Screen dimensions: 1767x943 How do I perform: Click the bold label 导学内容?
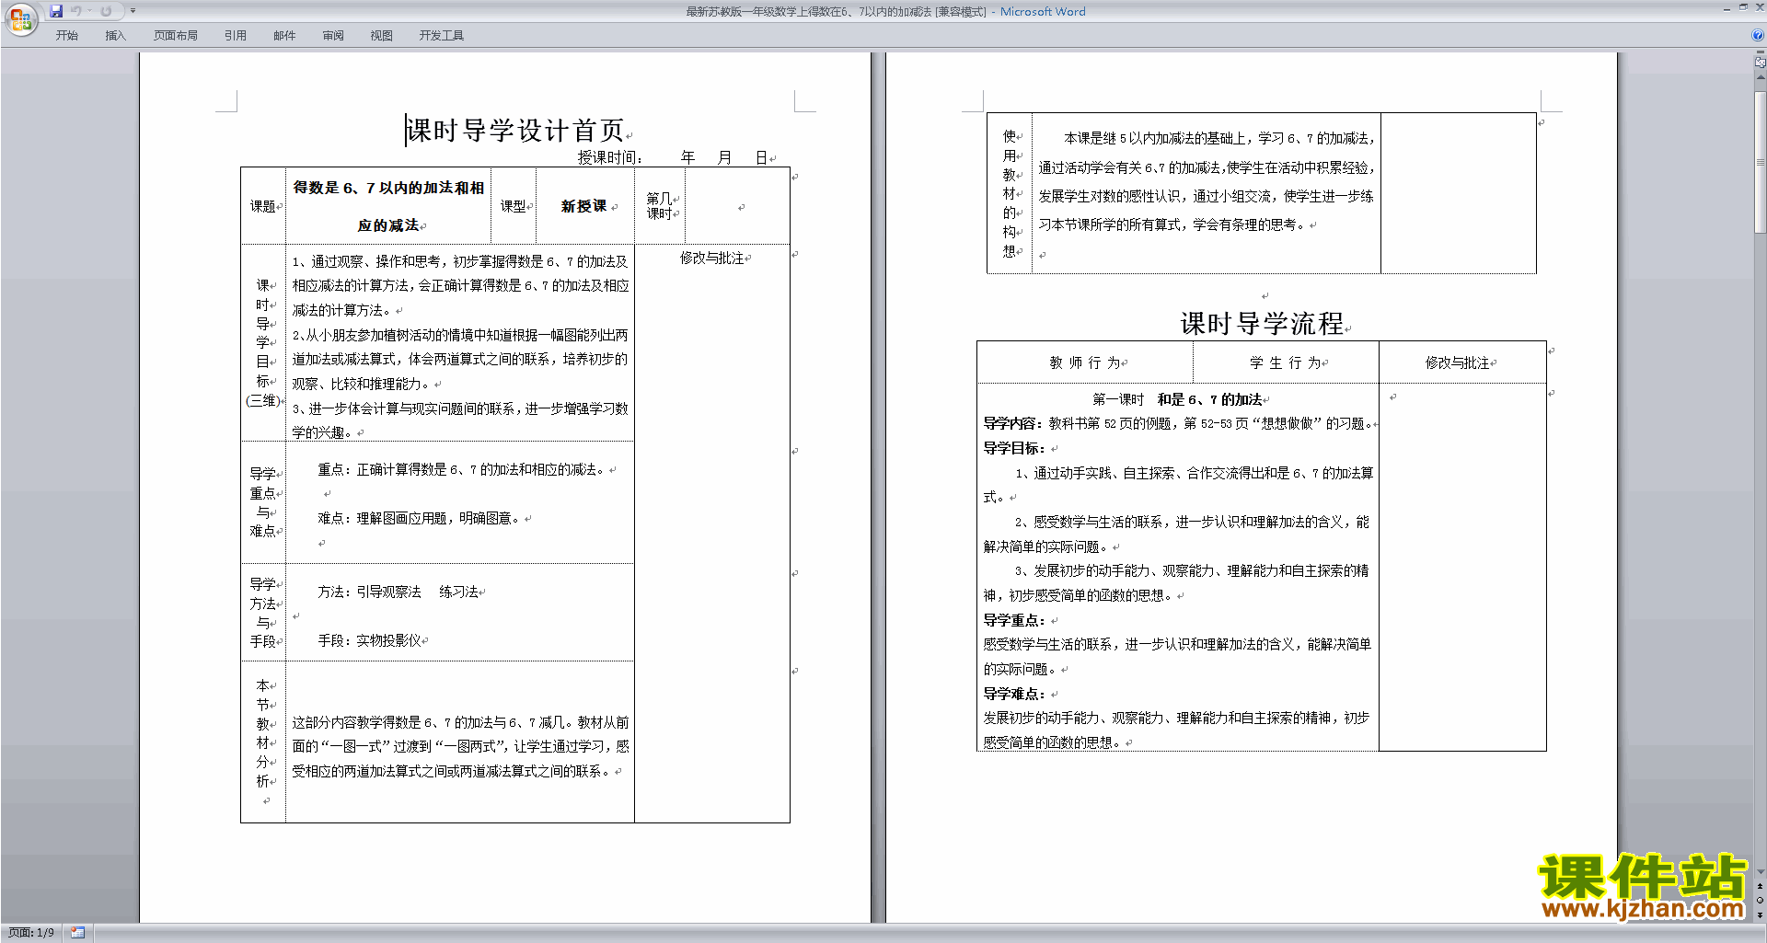[1010, 423]
